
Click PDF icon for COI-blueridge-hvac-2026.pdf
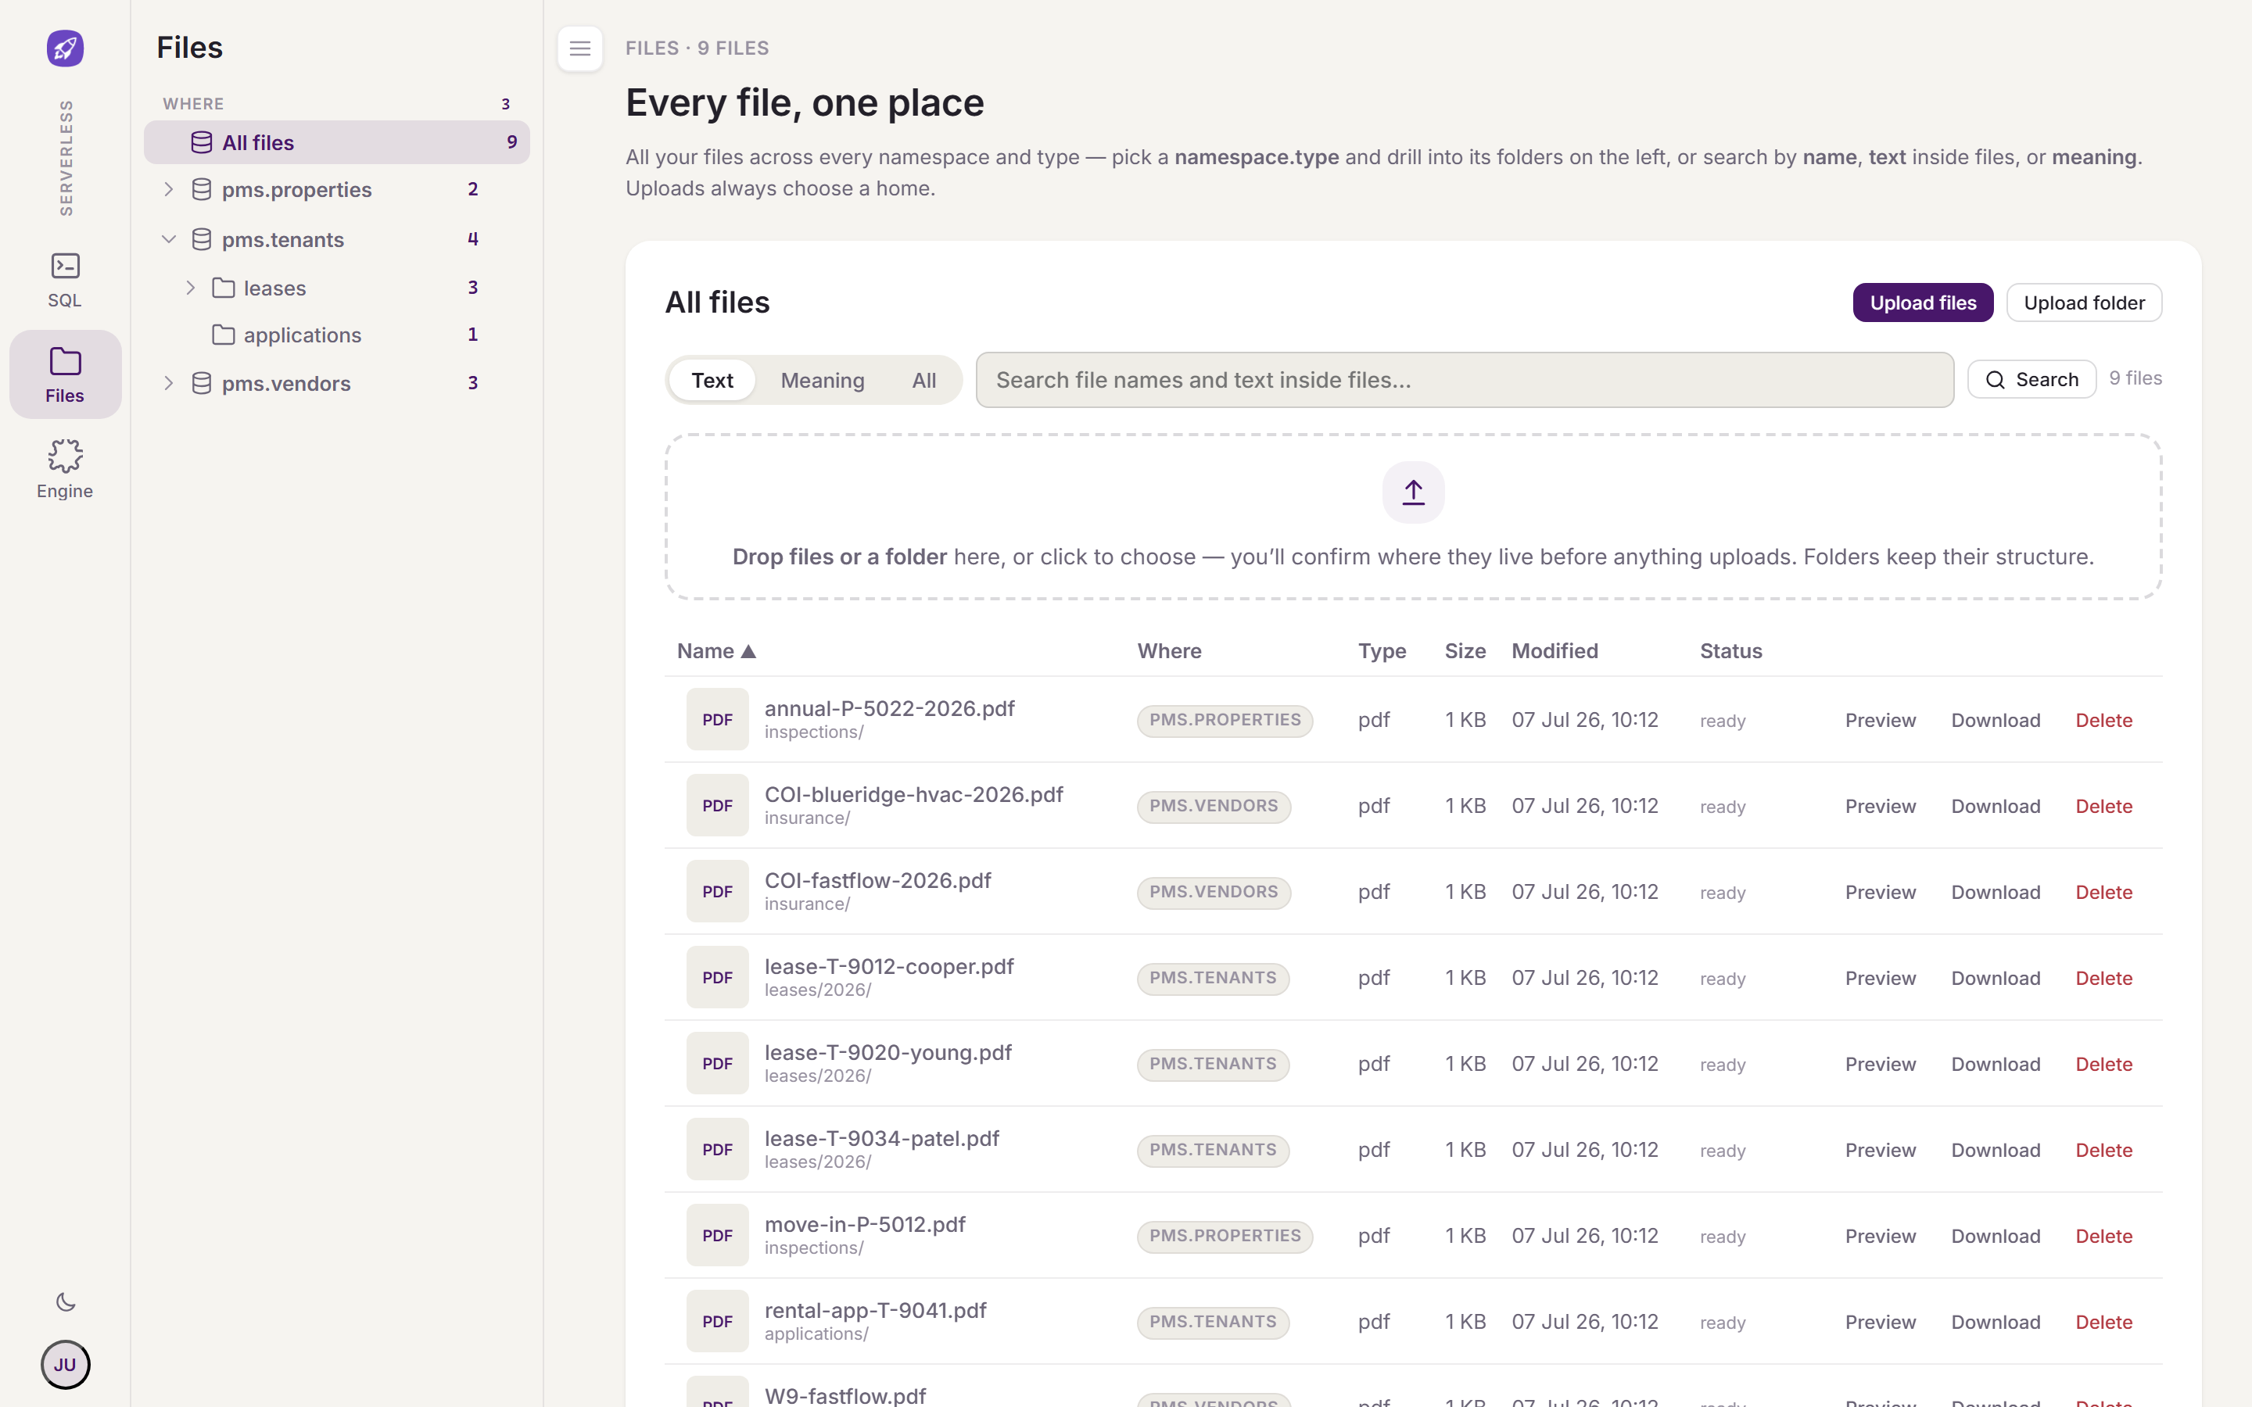718,805
